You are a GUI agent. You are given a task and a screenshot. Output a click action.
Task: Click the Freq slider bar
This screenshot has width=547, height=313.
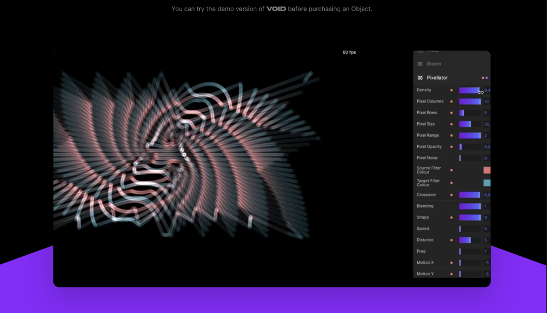pyautogui.click(x=470, y=252)
